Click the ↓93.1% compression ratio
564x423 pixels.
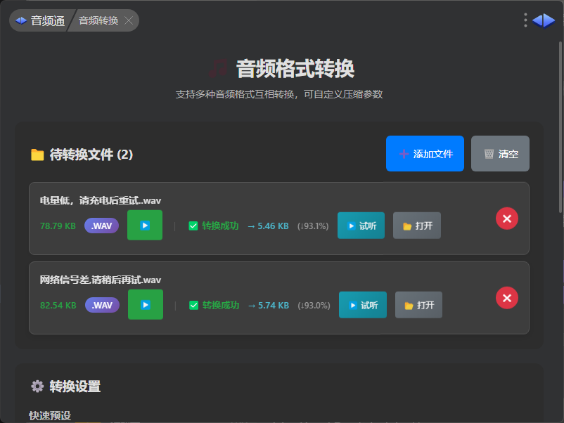313,226
